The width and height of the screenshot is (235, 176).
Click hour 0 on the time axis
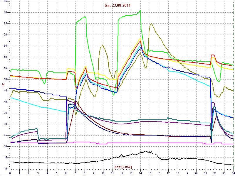click(x=10, y=173)
